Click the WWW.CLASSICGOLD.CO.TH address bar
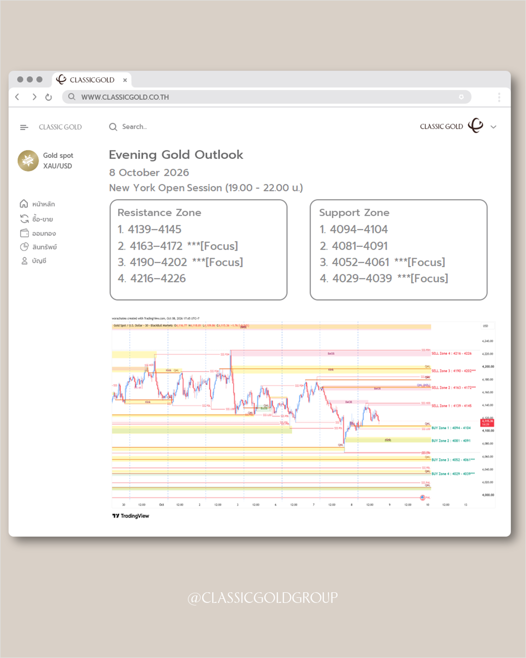The height and width of the screenshot is (658, 526). (267, 97)
